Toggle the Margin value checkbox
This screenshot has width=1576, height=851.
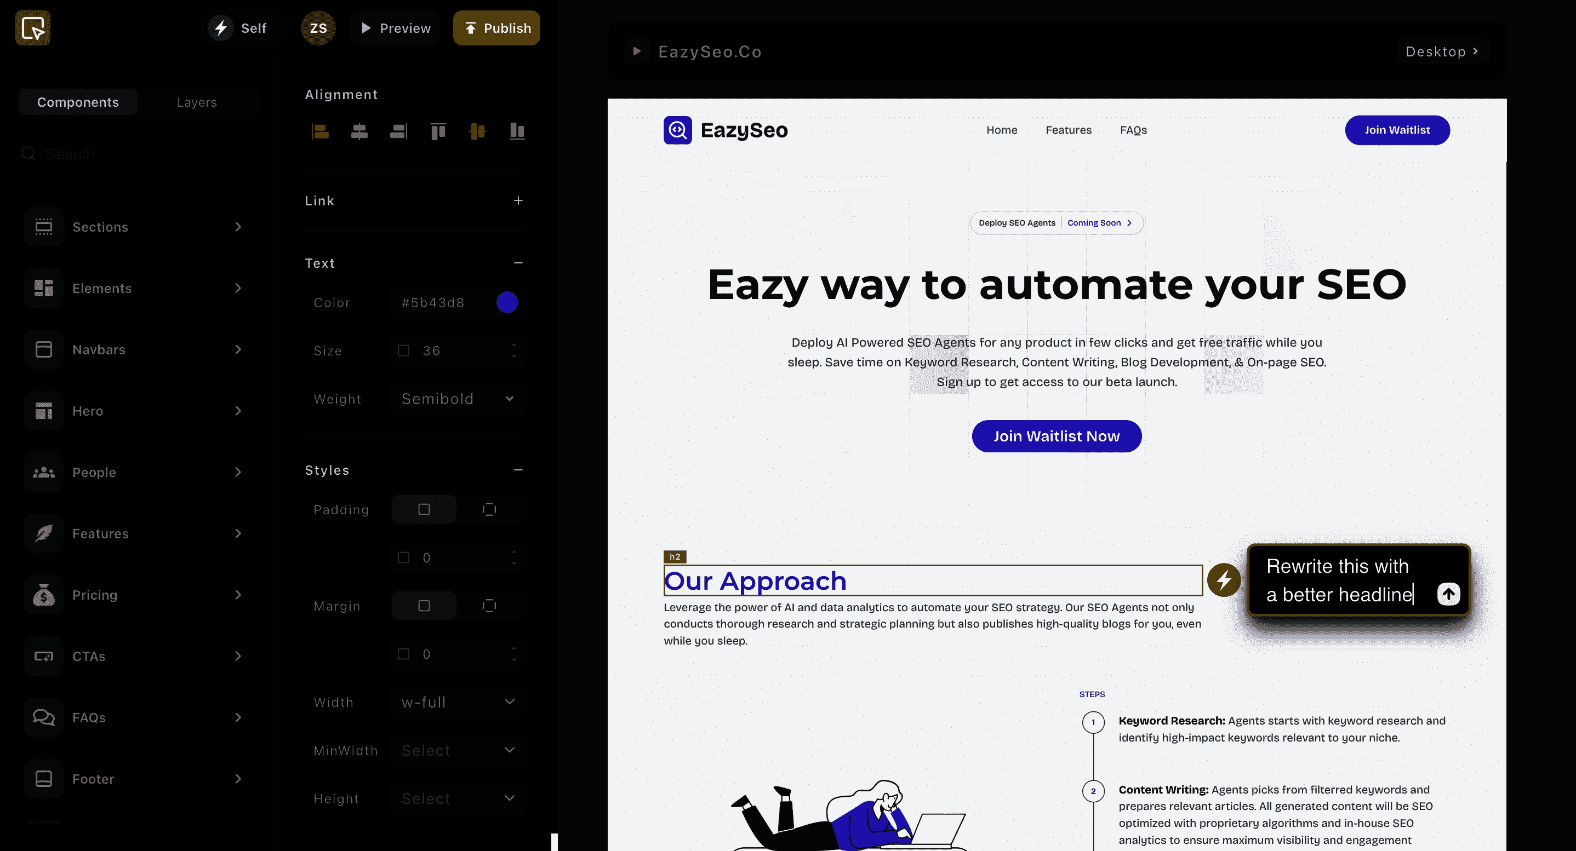[403, 654]
